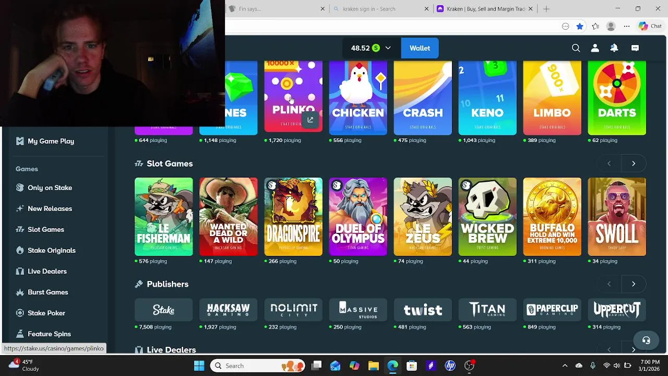Viewport: 668px width, 376px height.
Task: Open Windows Start menu
Action: pyautogui.click(x=199, y=366)
